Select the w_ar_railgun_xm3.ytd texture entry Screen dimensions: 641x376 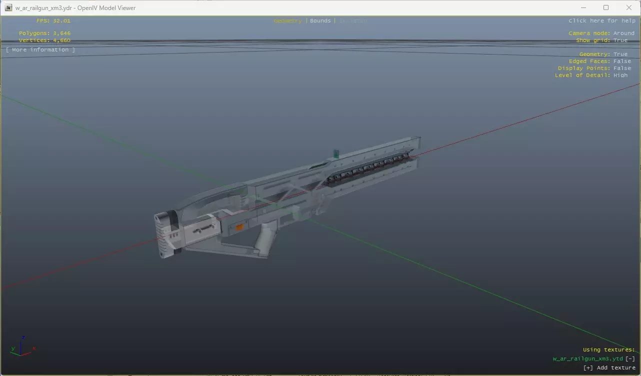(587, 359)
